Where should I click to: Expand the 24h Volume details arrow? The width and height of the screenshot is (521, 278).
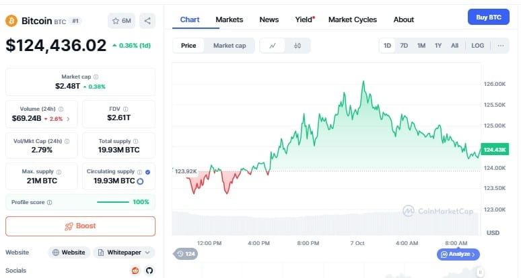click(x=67, y=119)
